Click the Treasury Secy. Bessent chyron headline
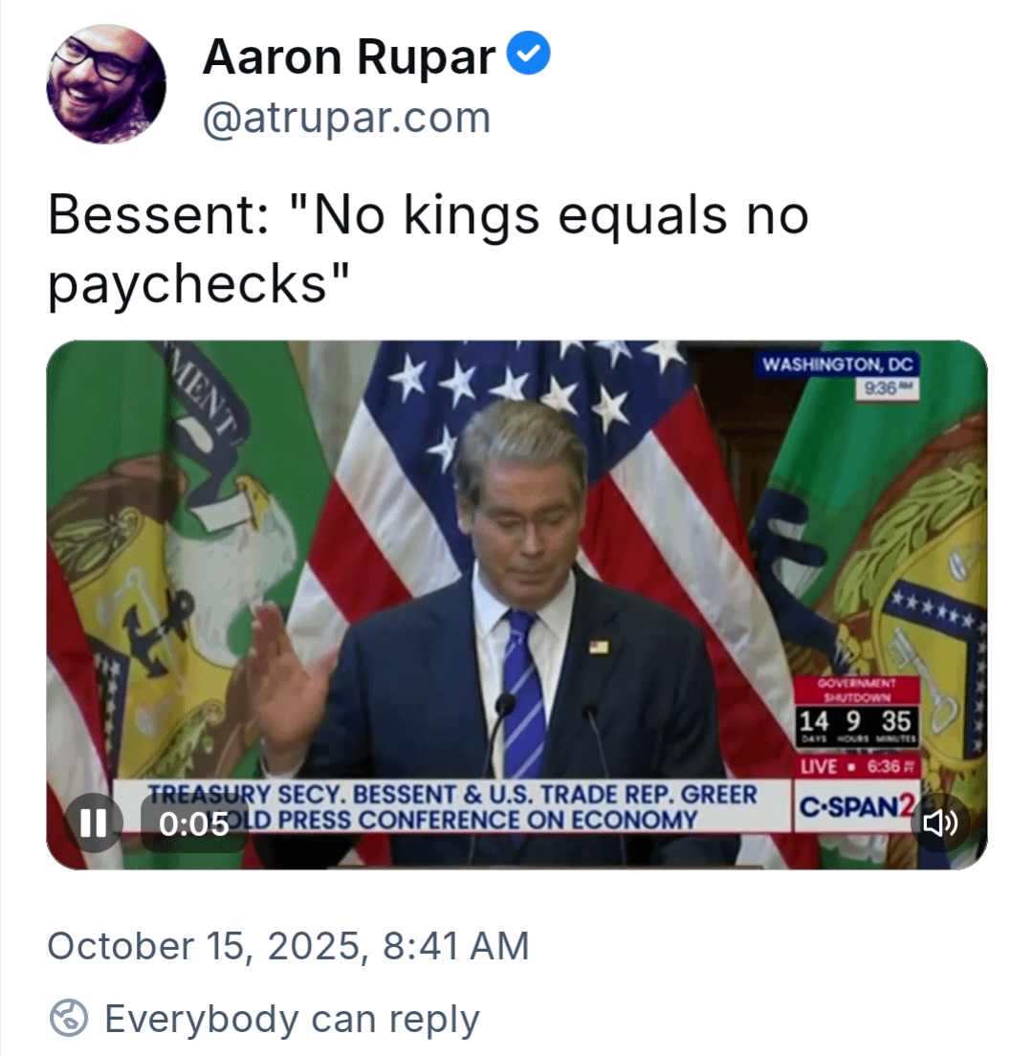 (450, 806)
